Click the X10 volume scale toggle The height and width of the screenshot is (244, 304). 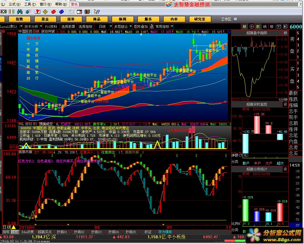point(13,147)
